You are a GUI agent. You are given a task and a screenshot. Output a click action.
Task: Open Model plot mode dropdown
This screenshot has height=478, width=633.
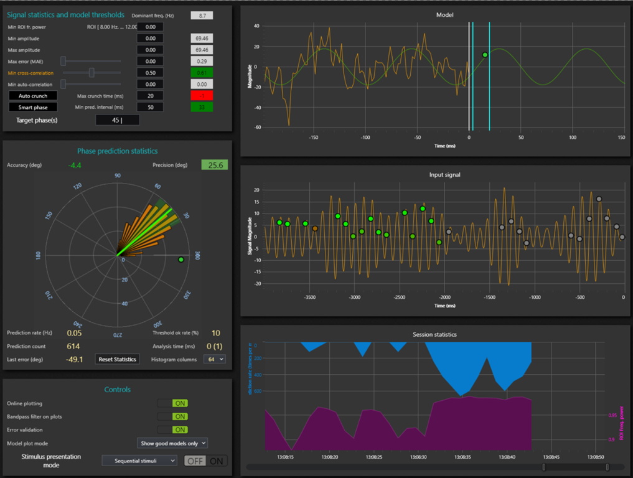point(172,443)
